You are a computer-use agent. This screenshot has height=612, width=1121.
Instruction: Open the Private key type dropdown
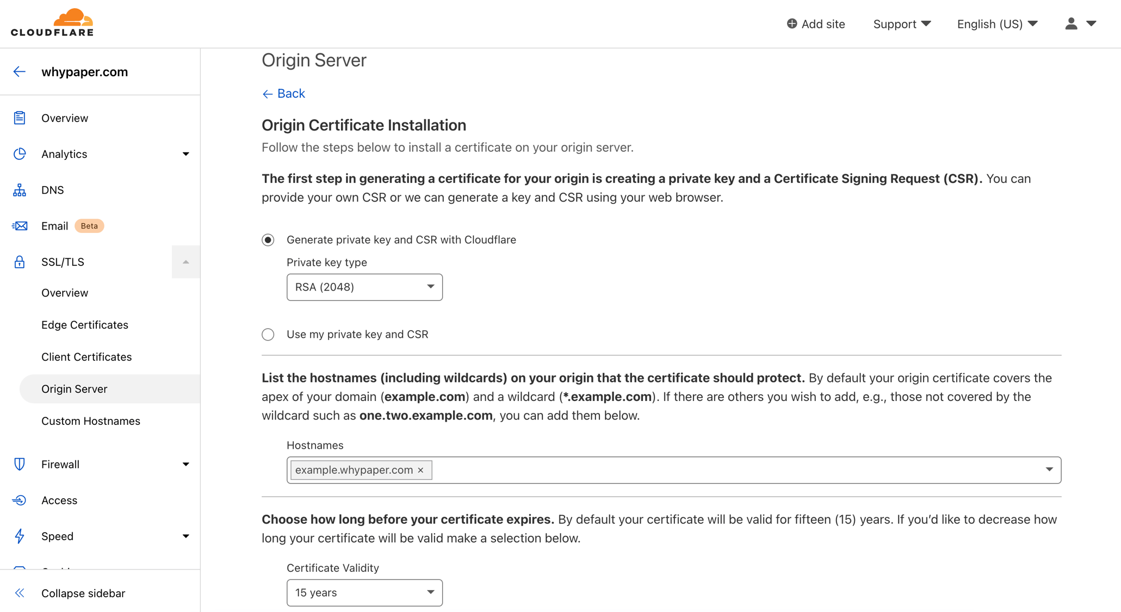(x=364, y=287)
